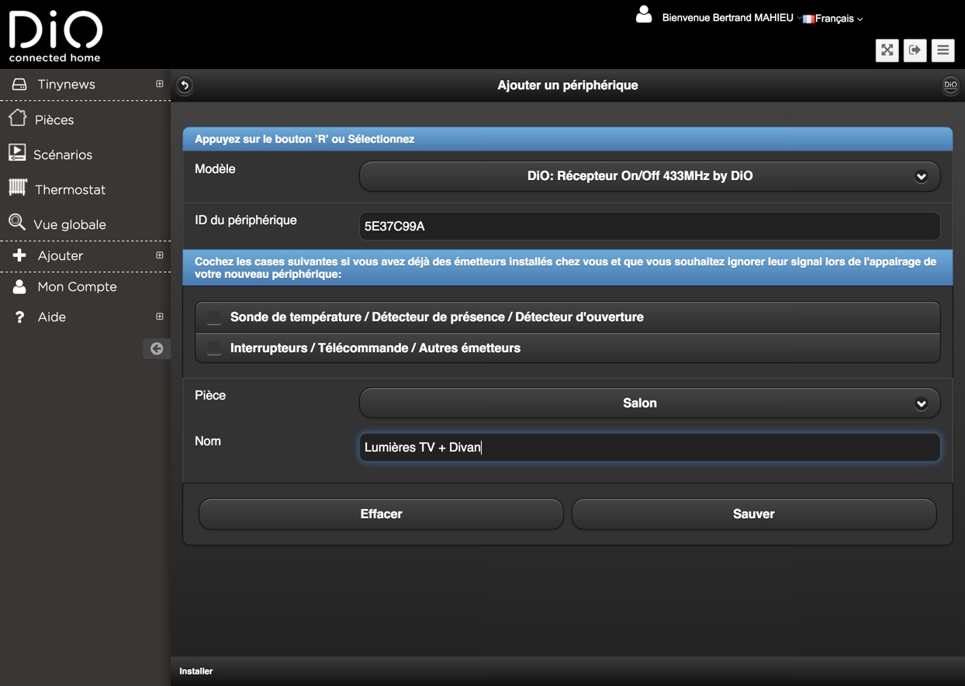Expand the Tinynews sidebar item
The image size is (965, 686).
click(160, 84)
